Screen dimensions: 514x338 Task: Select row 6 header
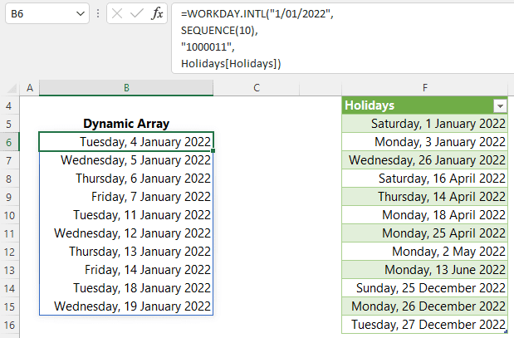pyautogui.click(x=9, y=142)
